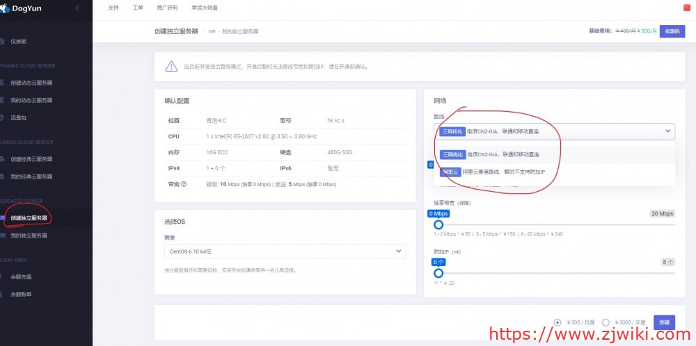Click the Intel E5-2637 v2 CPU value
Viewport: 696px width, 346px height.
(262, 136)
